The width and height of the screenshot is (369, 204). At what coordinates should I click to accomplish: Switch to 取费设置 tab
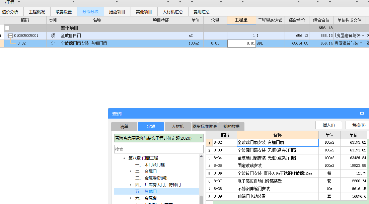(x=64, y=12)
